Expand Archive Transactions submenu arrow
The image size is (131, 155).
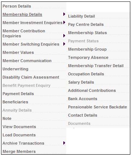click(x=64, y=143)
